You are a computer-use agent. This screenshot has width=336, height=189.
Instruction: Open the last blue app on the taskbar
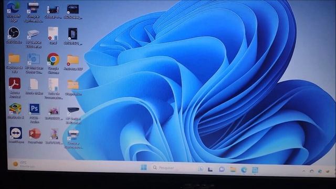255,170
